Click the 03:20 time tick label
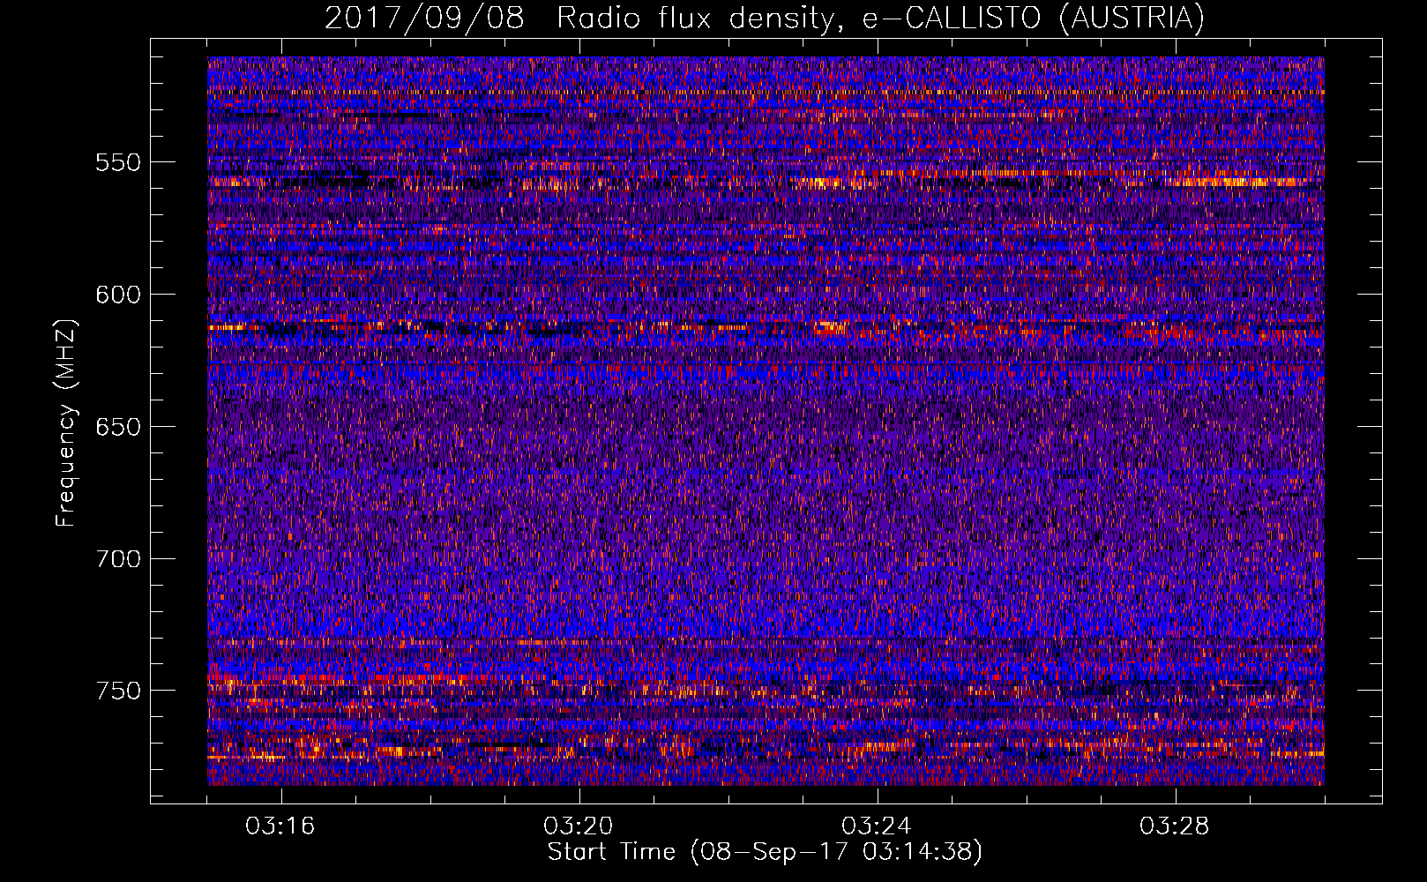 [x=579, y=826]
